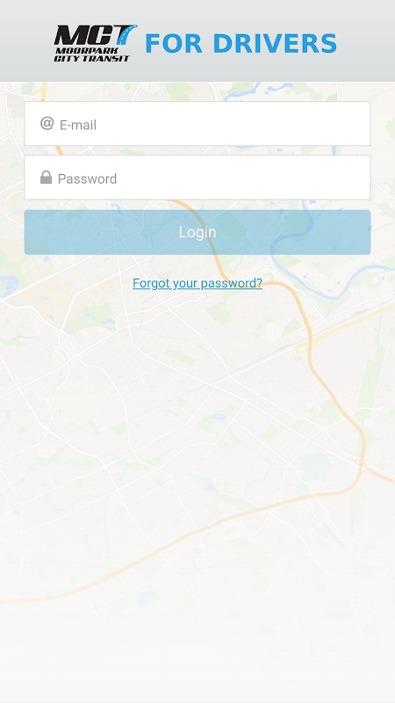The width and height of the screenshot is (395, 703).
Task: Click the Moorpark City Transit logo text
Action: [92, 54]
